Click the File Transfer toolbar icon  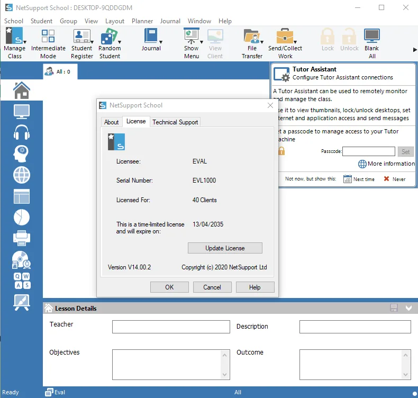coord(252,37)
